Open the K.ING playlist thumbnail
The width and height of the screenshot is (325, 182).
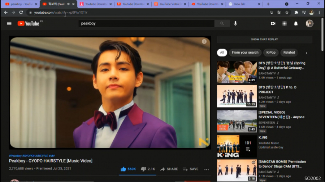pyautogui.click(x=237, y=146)
